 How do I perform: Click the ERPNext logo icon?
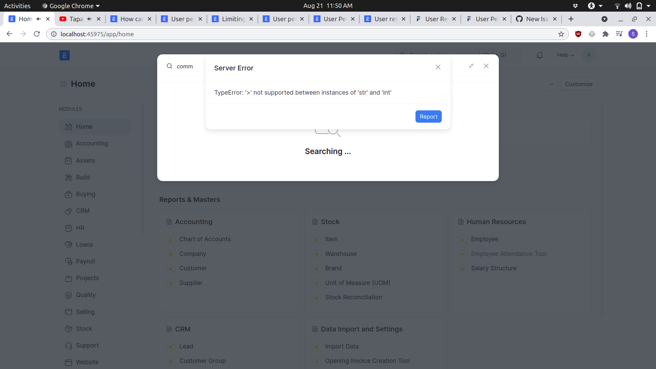(64, 55)
